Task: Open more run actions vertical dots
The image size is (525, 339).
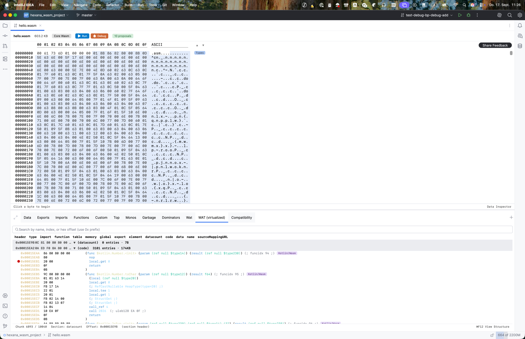Action: point(477,15)
